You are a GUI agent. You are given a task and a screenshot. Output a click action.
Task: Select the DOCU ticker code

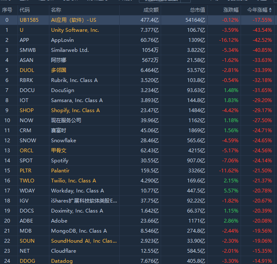click(27, 90)
